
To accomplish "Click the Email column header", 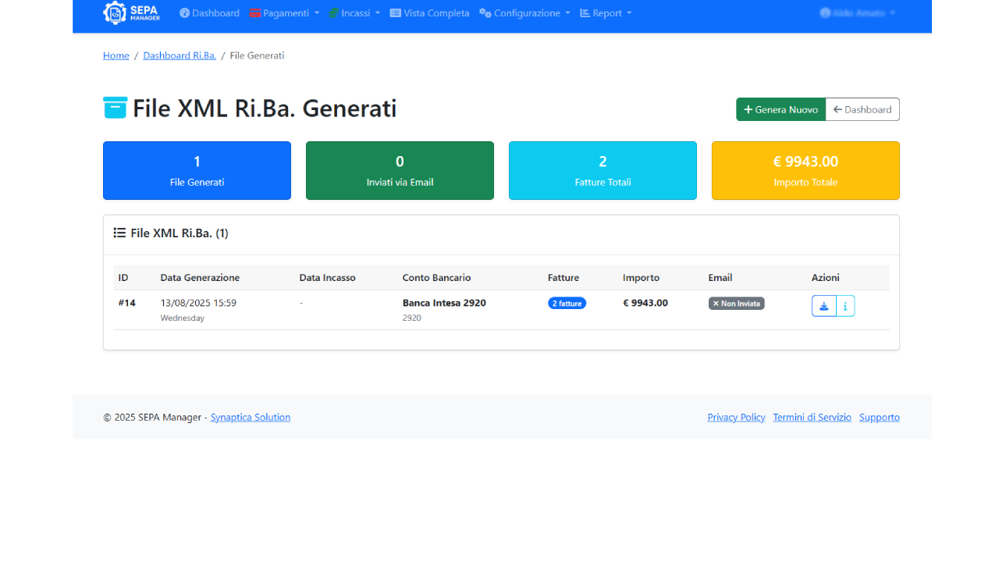I will (x=720, y=277).
